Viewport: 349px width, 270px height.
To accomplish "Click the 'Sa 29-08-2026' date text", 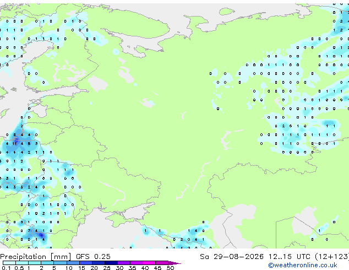I will coord(232,257).
